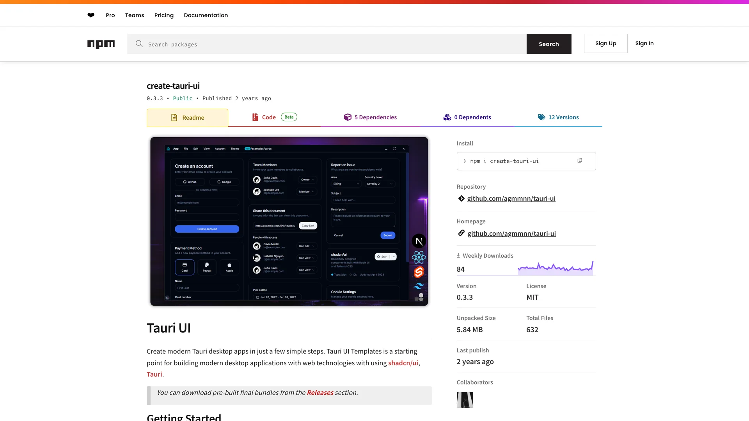The width and height of the screenshot is (749, 421).
Task: Open the Releases link in the readme note
Action: (x=320, y=393)
